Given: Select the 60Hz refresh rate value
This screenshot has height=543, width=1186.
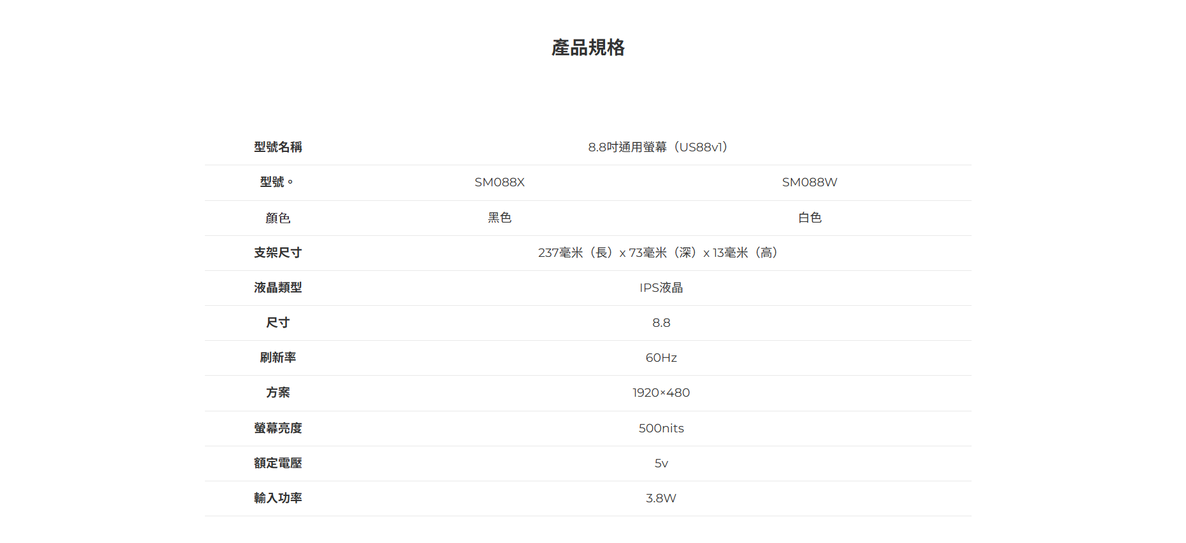Looking at the screenshot, I should [x=661, y=358].
